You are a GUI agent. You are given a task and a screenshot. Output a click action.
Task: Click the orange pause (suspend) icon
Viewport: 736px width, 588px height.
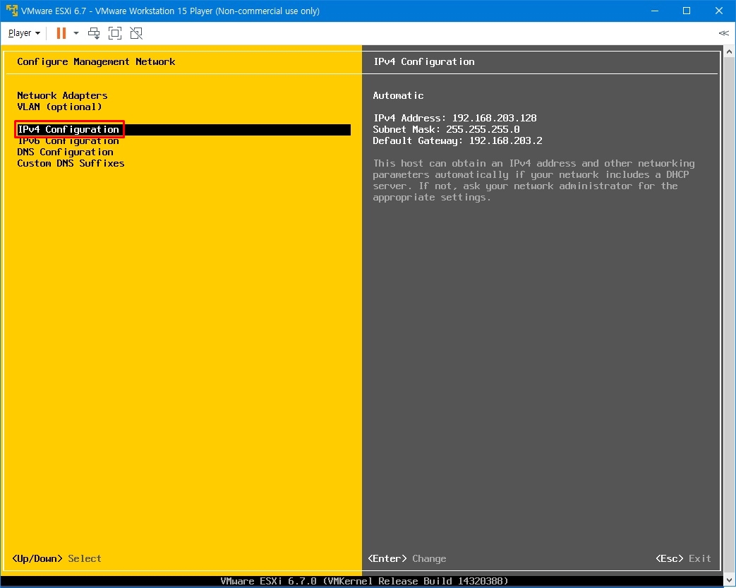tap(61, 33)
